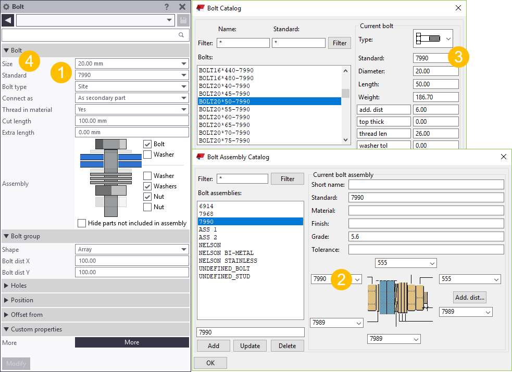Uncheck the Bolt checkbox in the Assembly section

[x=146, y=144]
